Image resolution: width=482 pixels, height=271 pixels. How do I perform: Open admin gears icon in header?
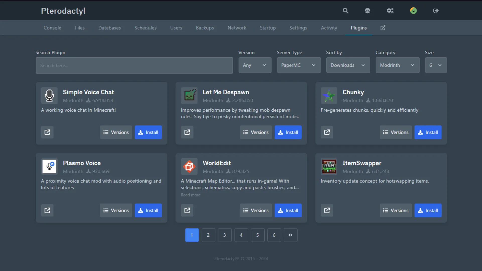[x=390, y=11]
